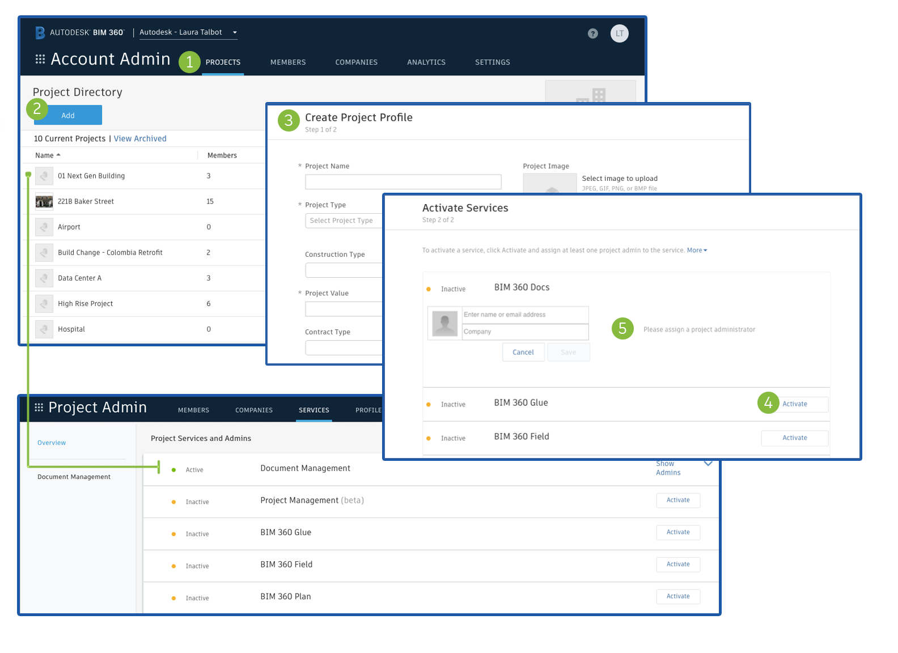Click the Autodesk BIM 360 logo
This screenshot has height=653, width=898.
(79, 33)
